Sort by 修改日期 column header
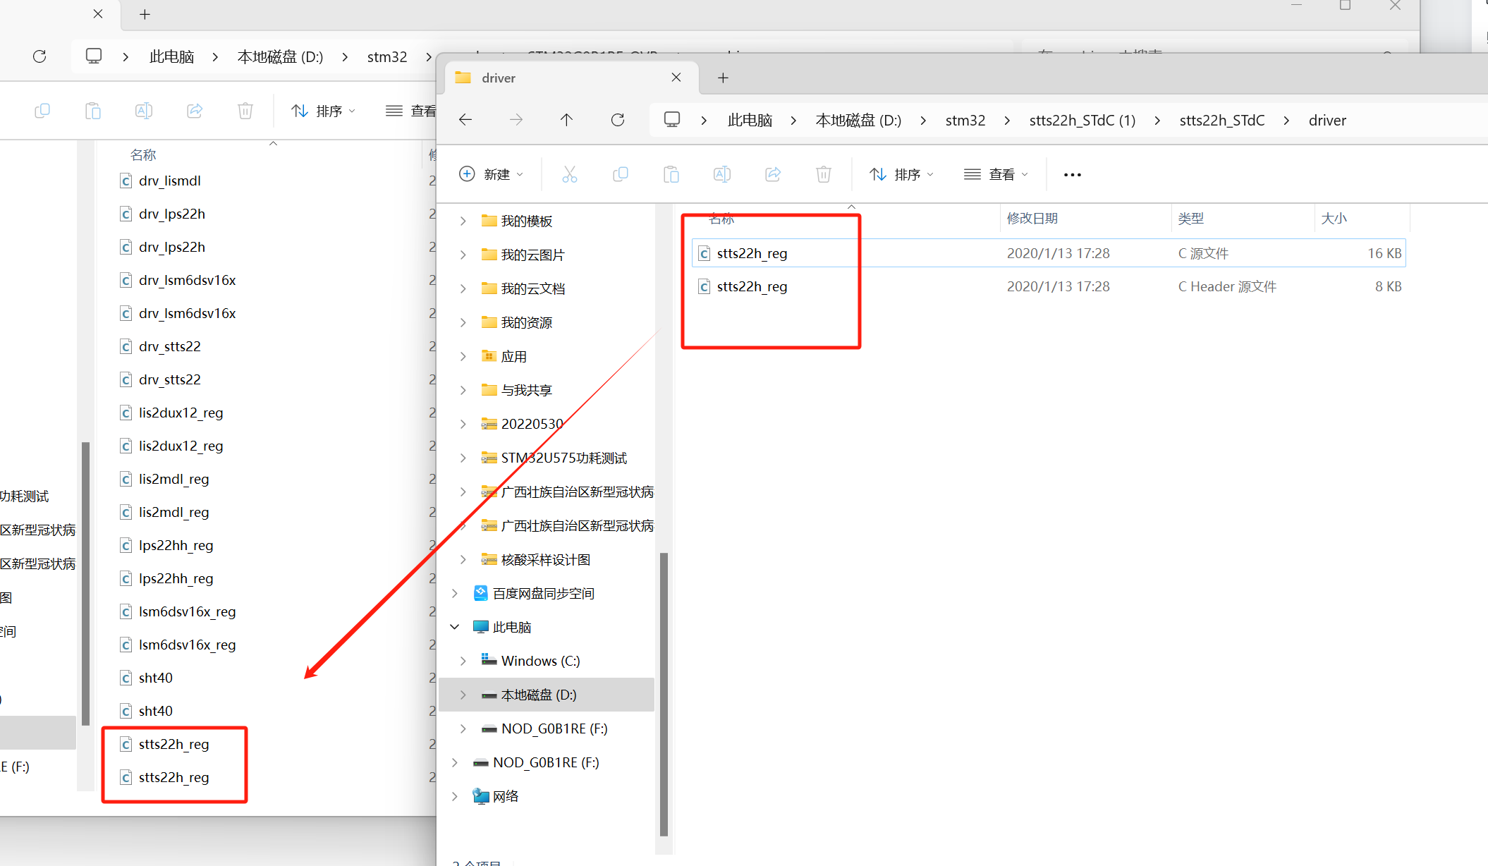This screenshot has width=1488, height=866. click(x=1032, y=218)
